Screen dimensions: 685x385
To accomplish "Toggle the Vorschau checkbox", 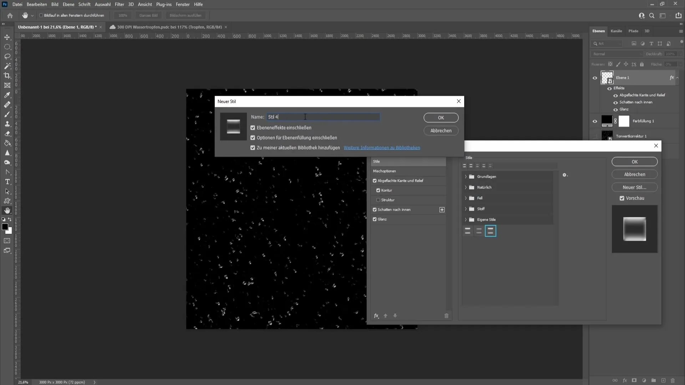I will point(622,198).
